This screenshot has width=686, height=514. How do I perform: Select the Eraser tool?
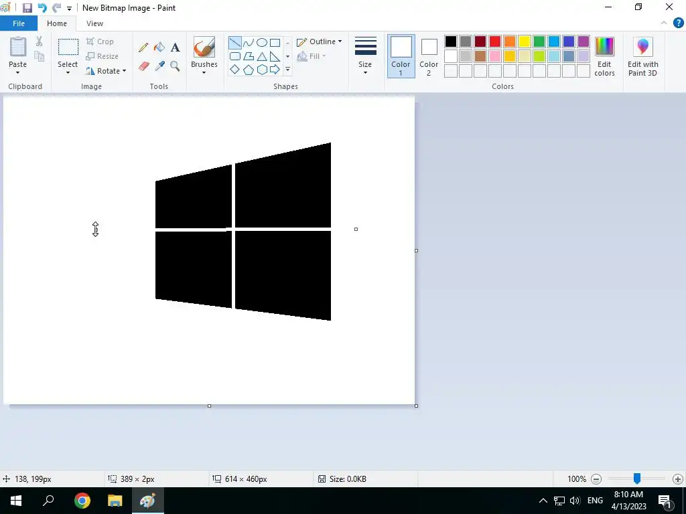[144, 66]
